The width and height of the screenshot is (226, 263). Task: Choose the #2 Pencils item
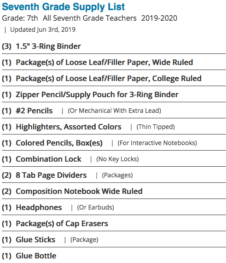point(34,111)
